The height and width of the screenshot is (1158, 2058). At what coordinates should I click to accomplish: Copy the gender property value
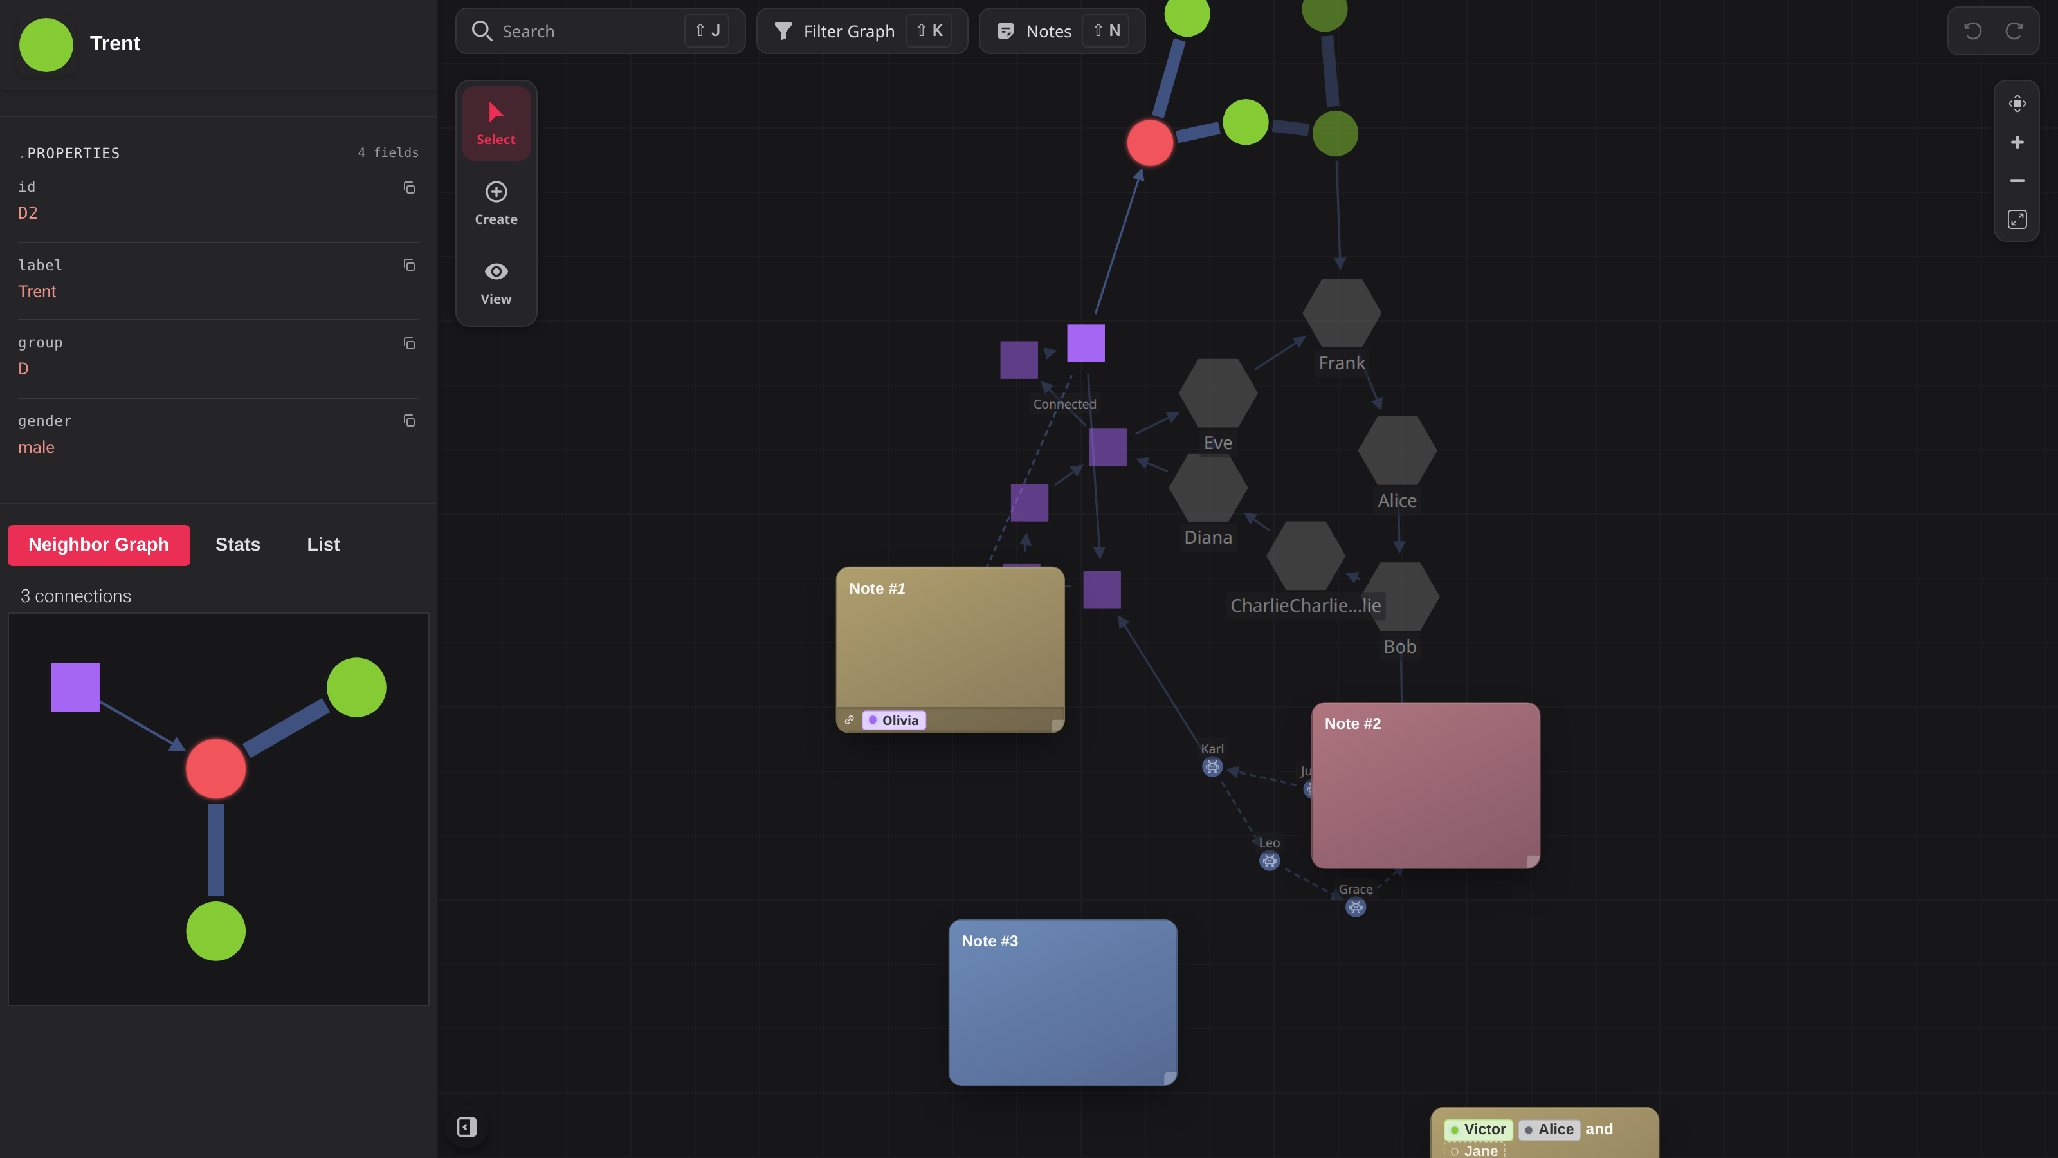pos(409,421)
